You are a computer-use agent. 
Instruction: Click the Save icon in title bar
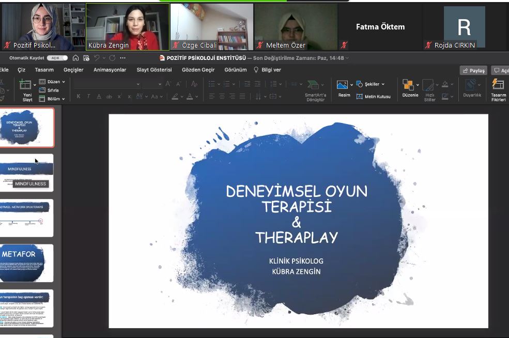click(x=86, y=58)
